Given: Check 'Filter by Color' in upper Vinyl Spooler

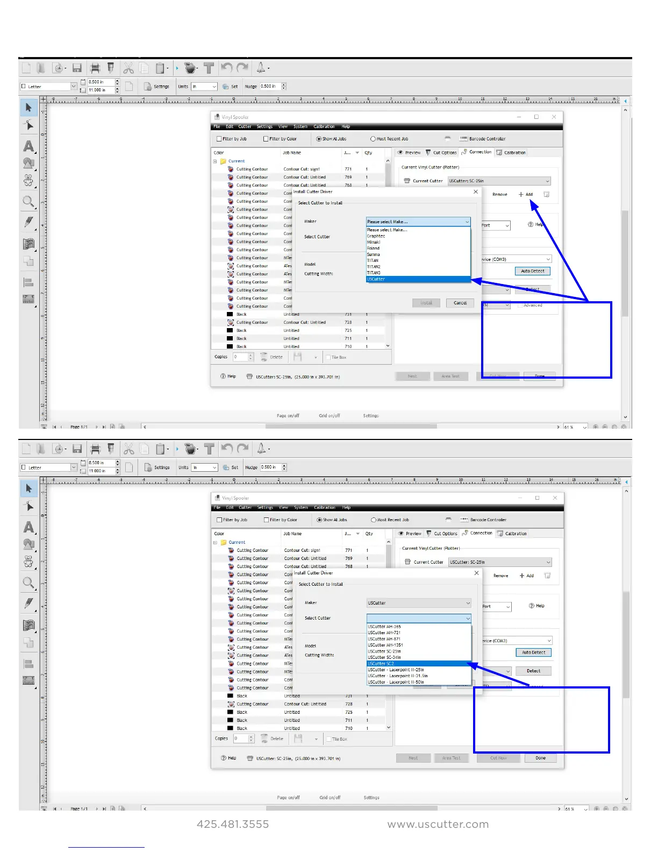Looking at the screenshot, I should (266, 139).
